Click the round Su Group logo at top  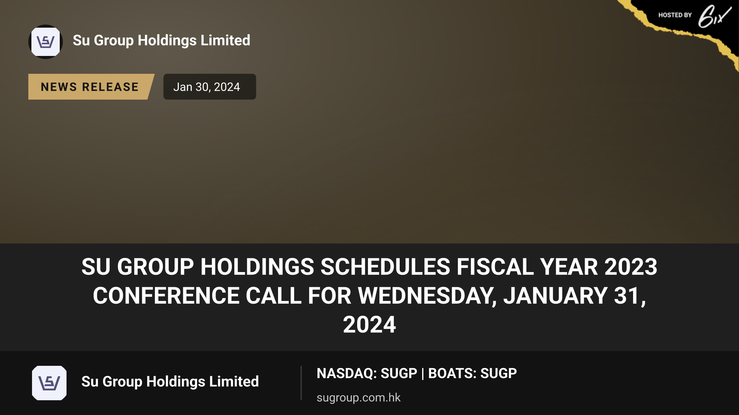coord(46,42)
